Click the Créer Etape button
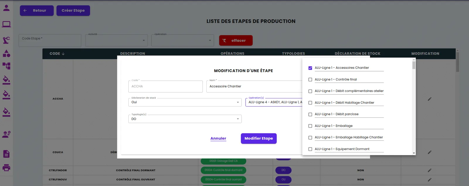Screen dimensions: 469x186 (73, 11)
